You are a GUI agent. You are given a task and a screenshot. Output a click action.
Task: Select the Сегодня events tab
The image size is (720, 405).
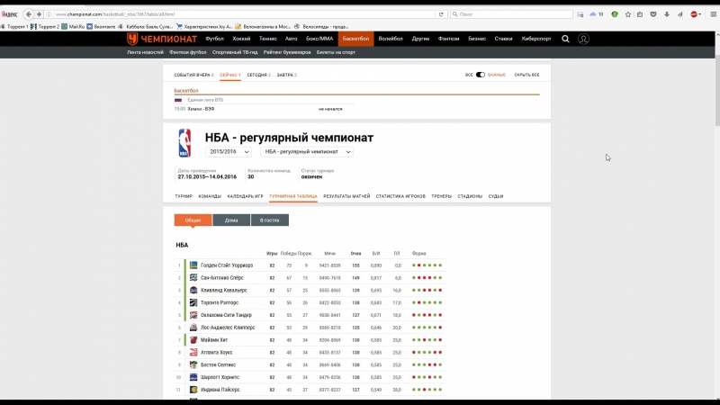tap(258, 75)
